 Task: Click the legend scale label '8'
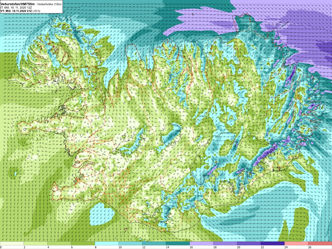(x=95, y=247)
